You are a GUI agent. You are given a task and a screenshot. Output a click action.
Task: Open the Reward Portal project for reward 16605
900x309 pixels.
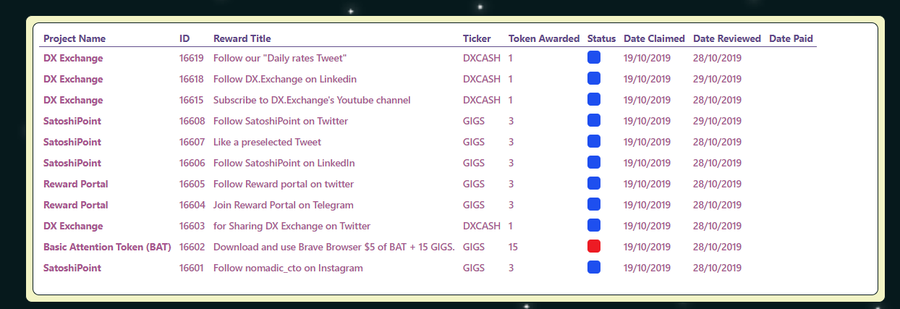76,184
